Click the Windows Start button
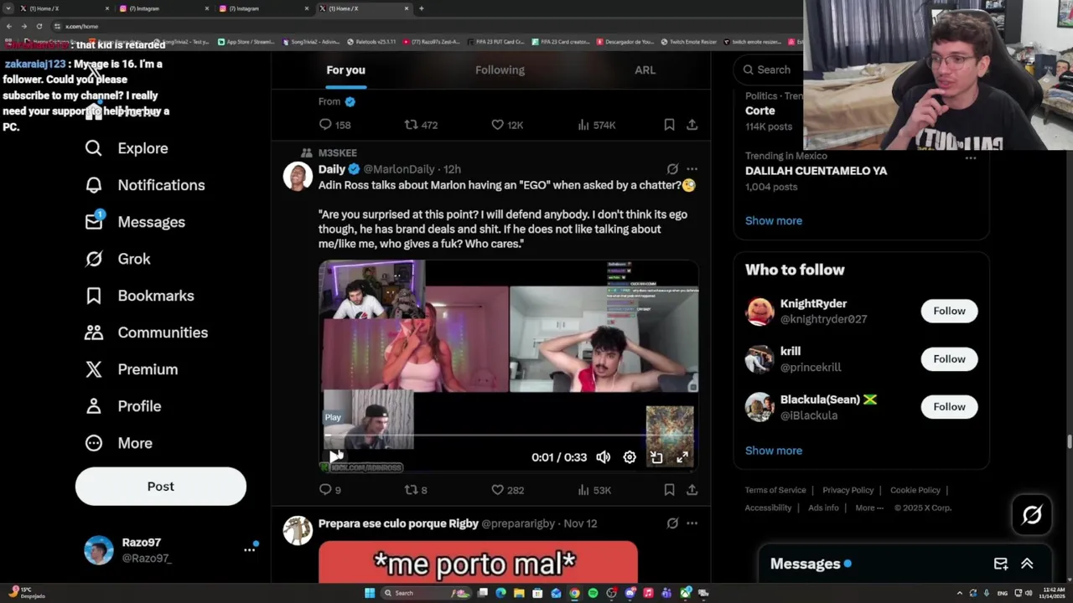 click(x=369, y=593)
